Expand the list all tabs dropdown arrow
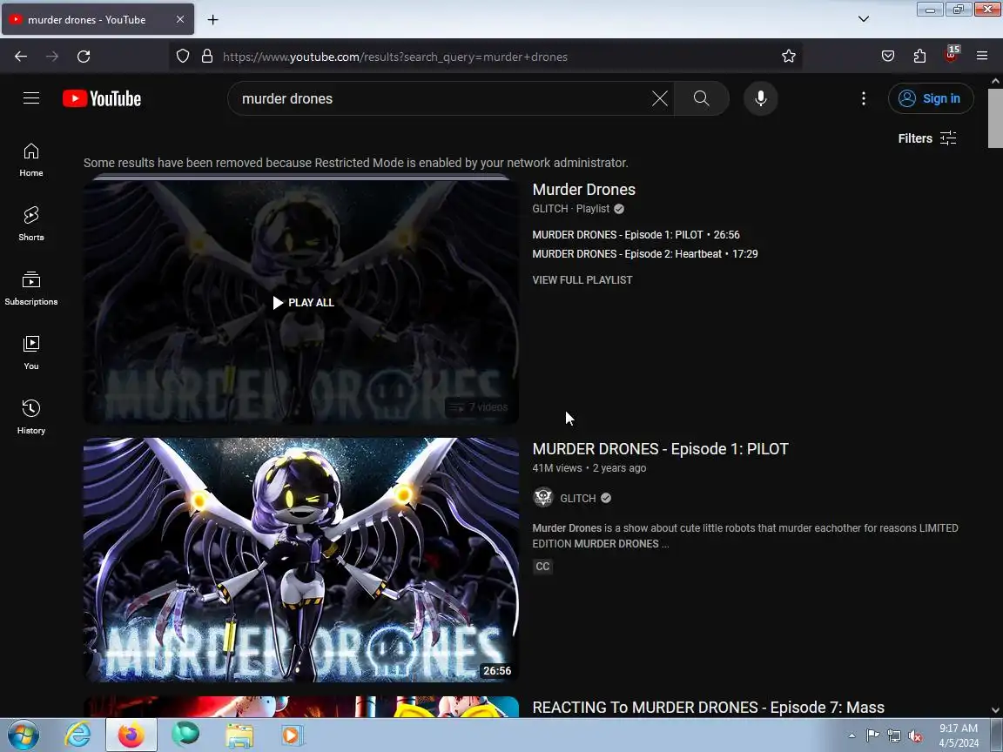The width and height of the screenshot is (1003, 752). click(864, 19)
